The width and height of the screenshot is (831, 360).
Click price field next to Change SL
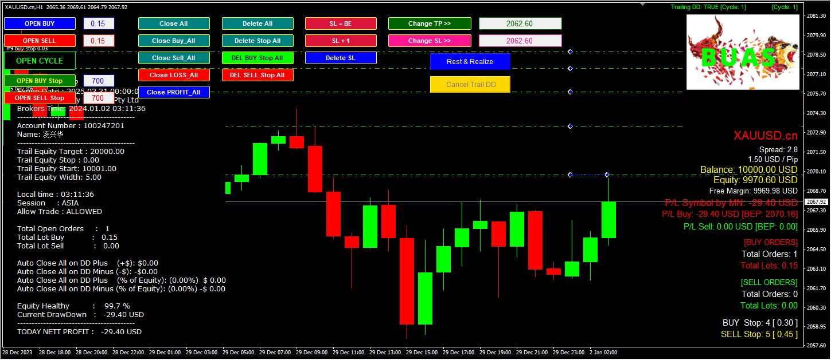point(520,41)
